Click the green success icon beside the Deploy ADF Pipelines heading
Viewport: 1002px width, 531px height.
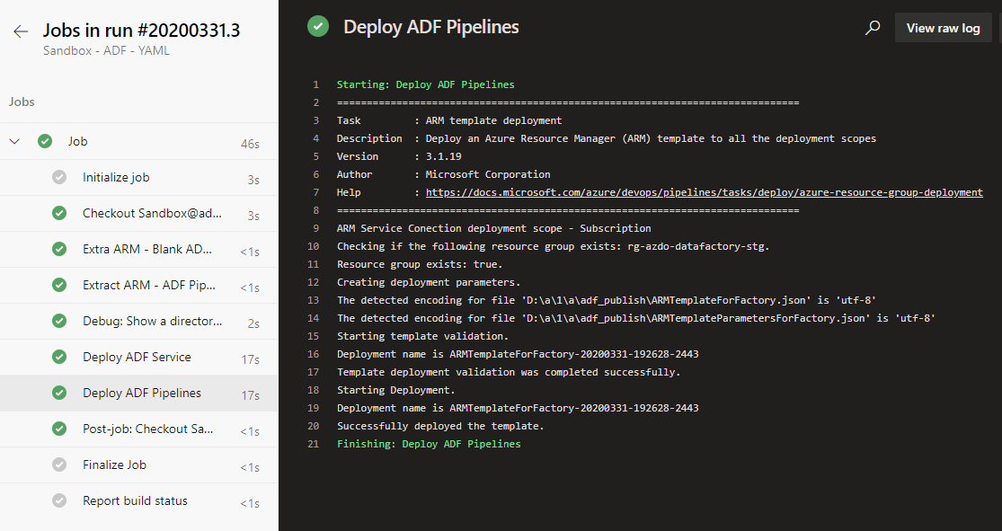pyautogui.click(x=318, y=27)
